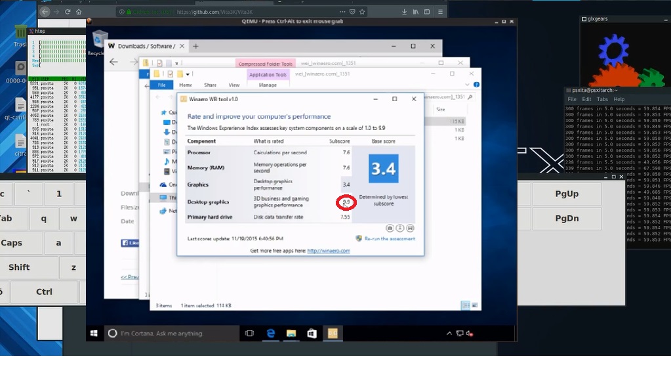
Task: Open the Manage tab under Application Tools
Action: 268,85
